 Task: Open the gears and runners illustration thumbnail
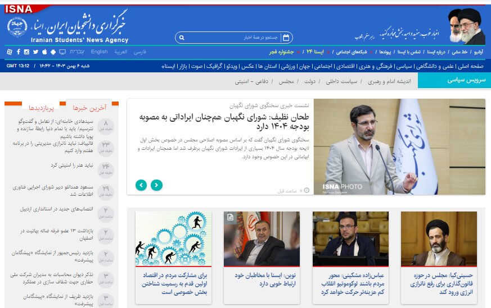click(173, 239)
